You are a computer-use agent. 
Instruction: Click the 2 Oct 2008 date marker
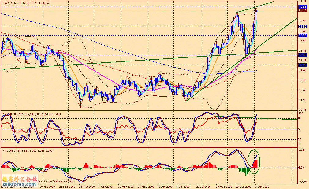tap(262, 186)
